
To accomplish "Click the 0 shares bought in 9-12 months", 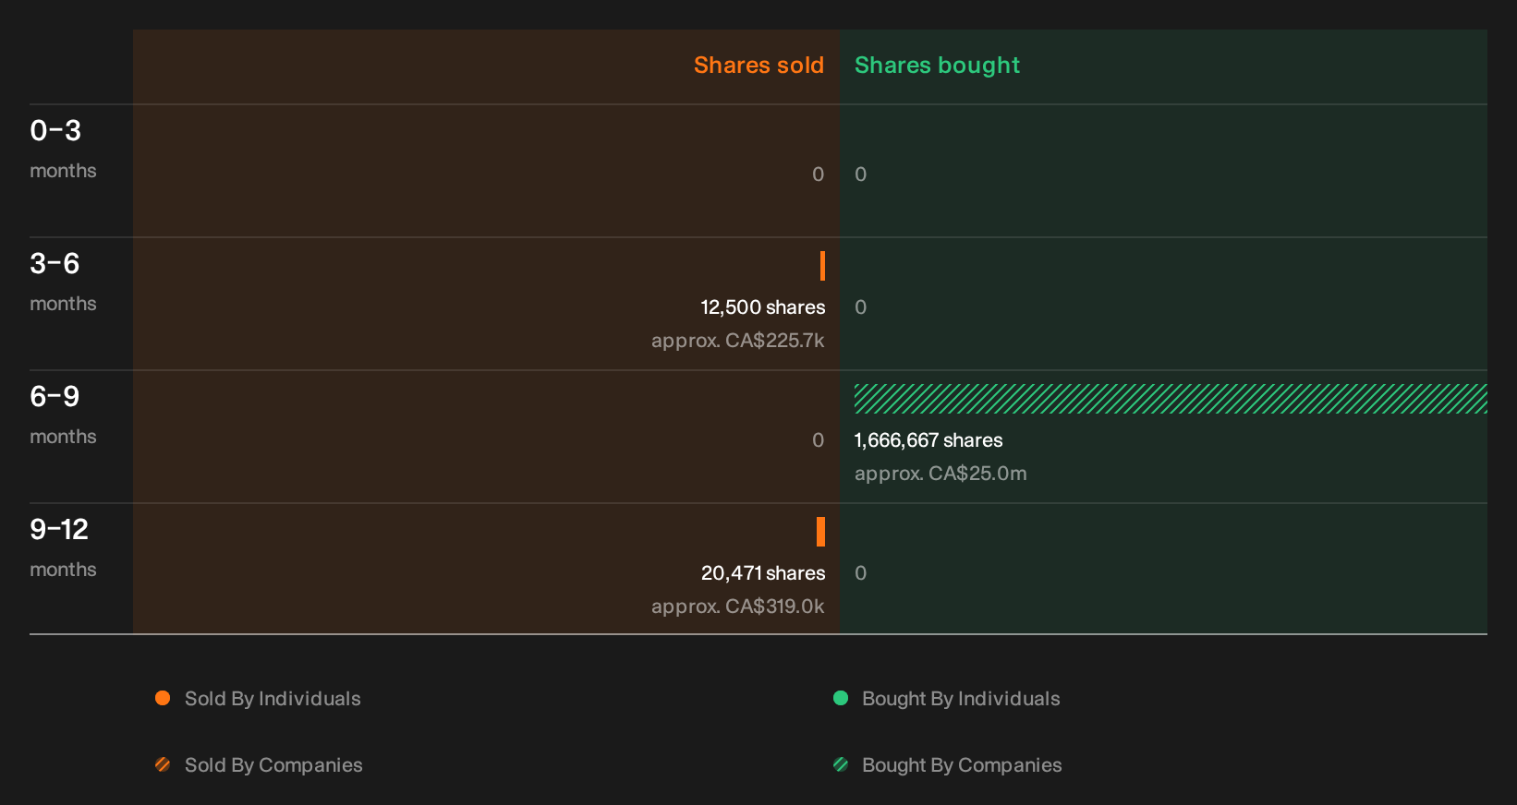I will tap(860, 573).
